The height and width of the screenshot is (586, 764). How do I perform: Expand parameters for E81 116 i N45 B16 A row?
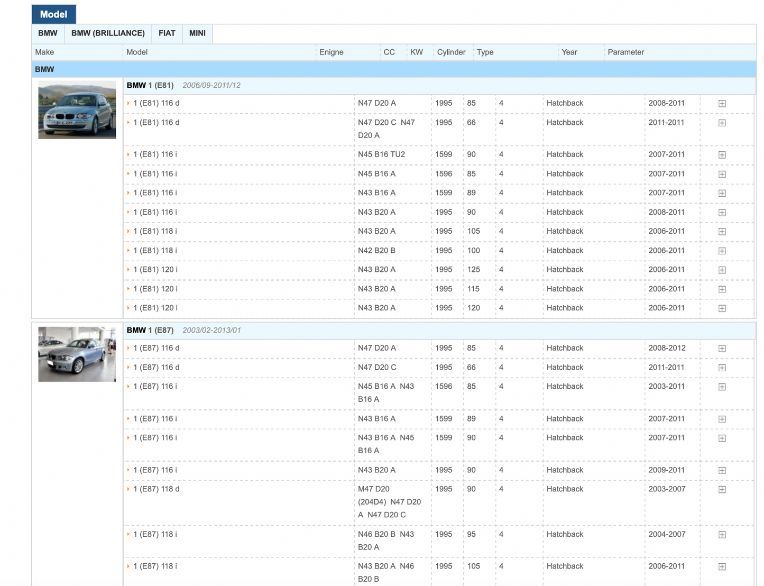point(722,174)
